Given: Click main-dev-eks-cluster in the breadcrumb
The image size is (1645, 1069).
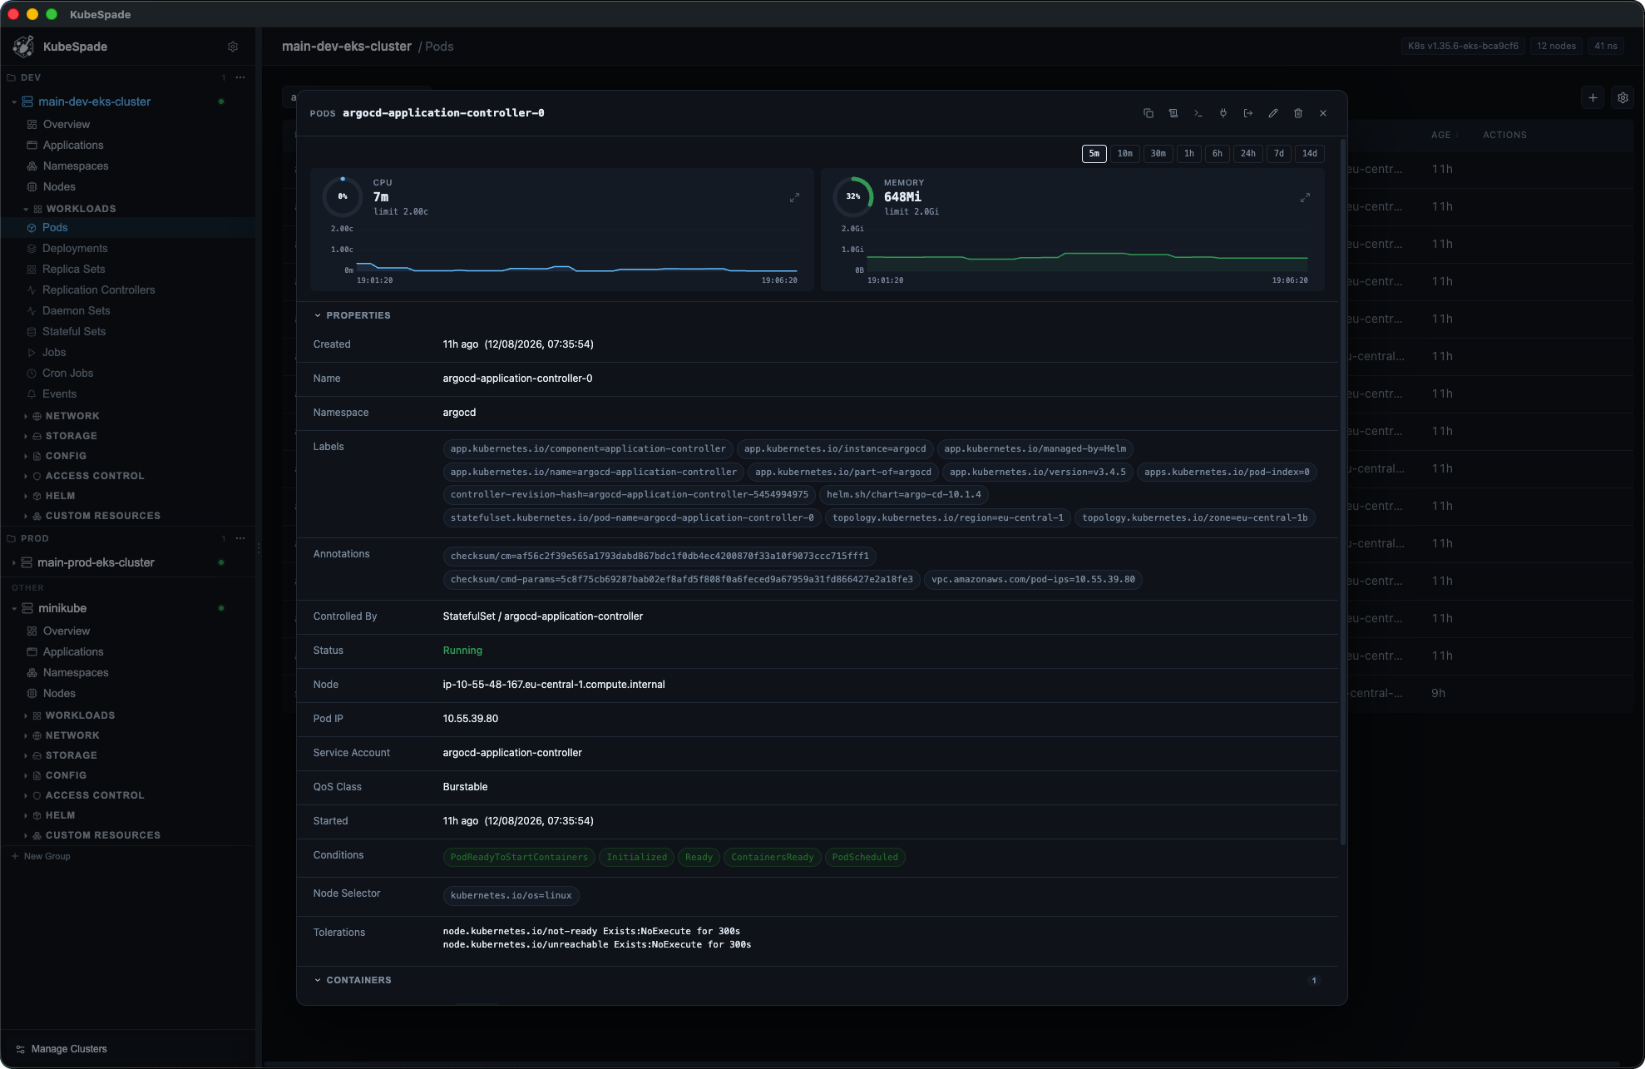Looking at the screenshot, I should click(347, 47).
